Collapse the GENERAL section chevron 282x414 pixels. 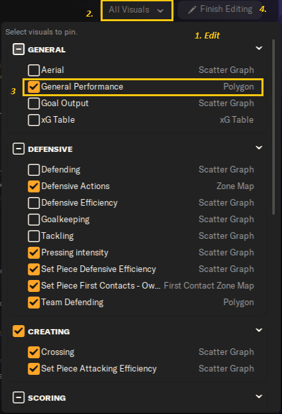click(259, 48)
